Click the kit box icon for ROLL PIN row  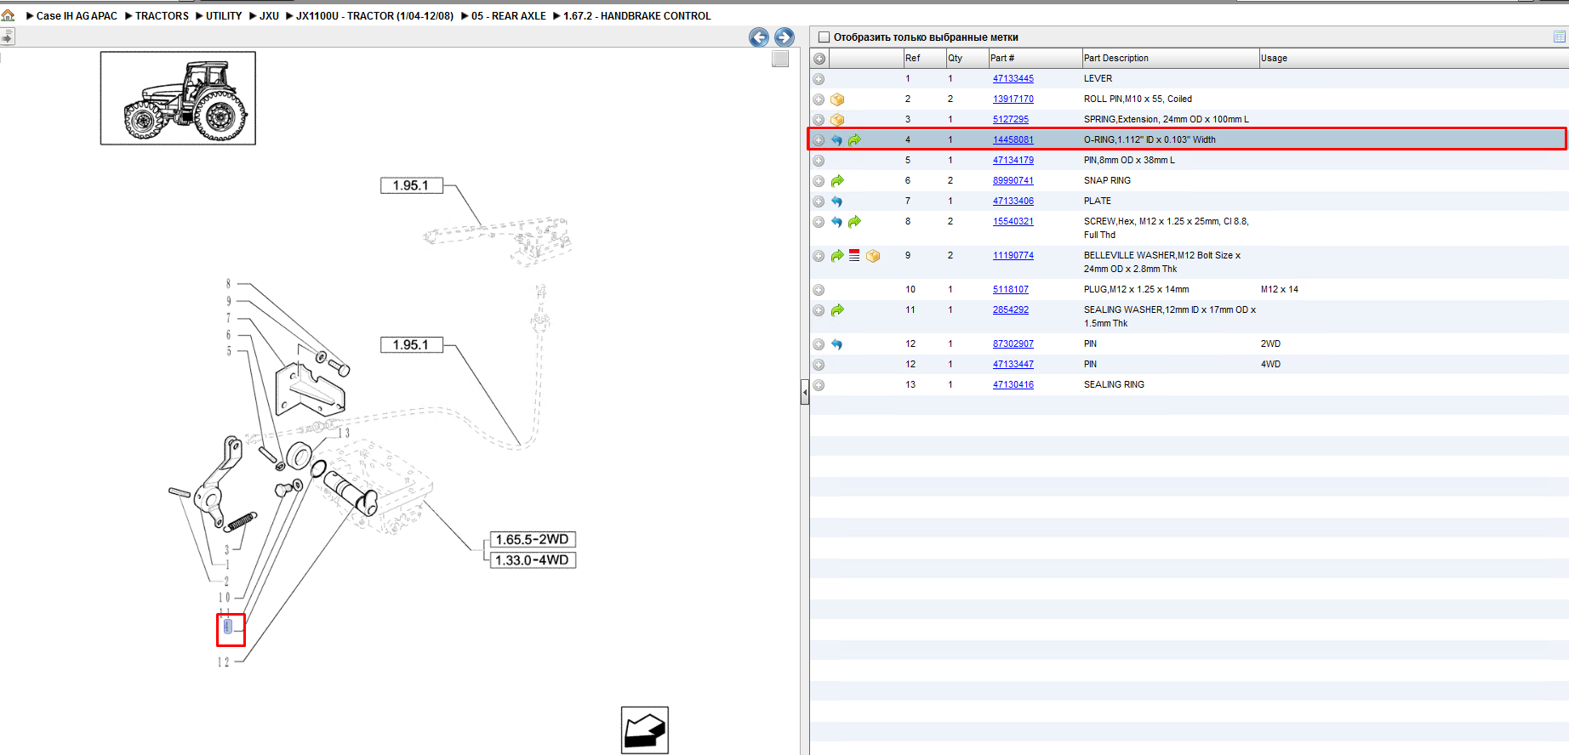click(x=837, y=99)
